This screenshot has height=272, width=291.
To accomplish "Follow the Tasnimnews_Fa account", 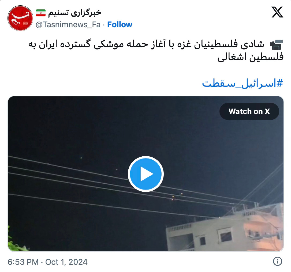I will pyautogui.click(x=120, y=24).
